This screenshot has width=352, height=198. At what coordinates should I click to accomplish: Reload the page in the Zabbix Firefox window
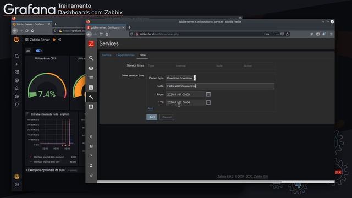click(x=101, y=34)
